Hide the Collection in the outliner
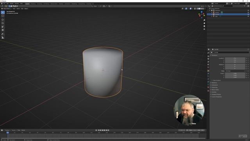The height and width of the screenshot is (141, 250). (x=248, y=11)
